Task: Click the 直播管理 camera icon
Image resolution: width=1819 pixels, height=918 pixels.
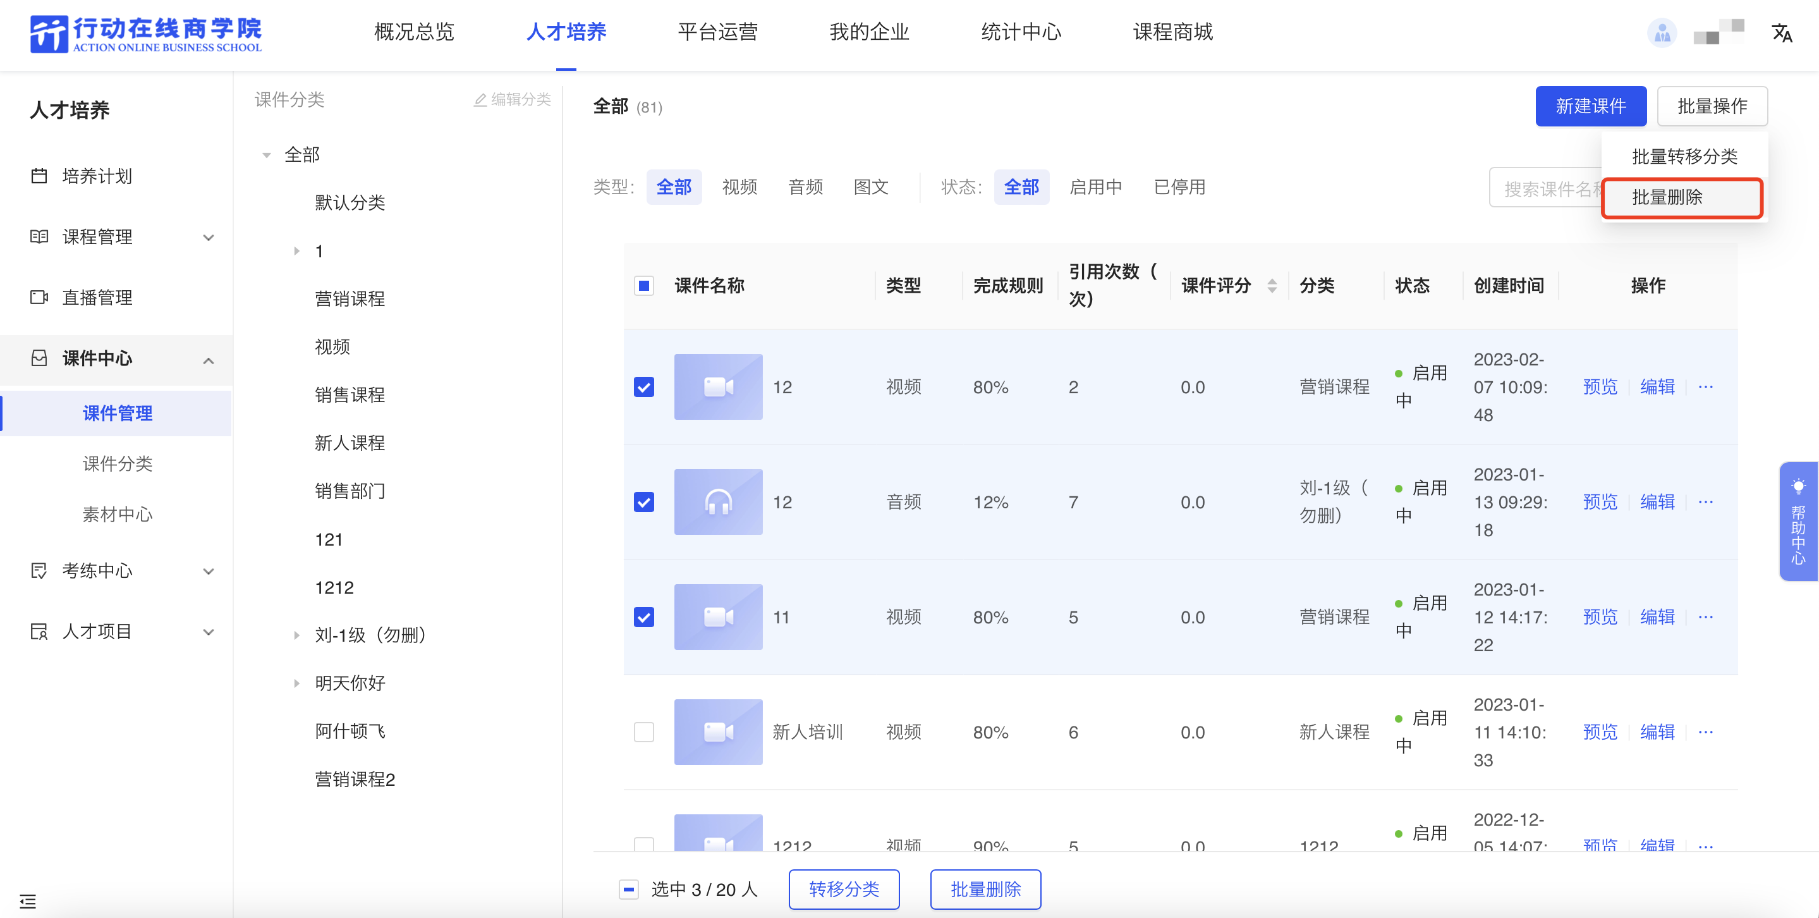Action: click(39, 297)
